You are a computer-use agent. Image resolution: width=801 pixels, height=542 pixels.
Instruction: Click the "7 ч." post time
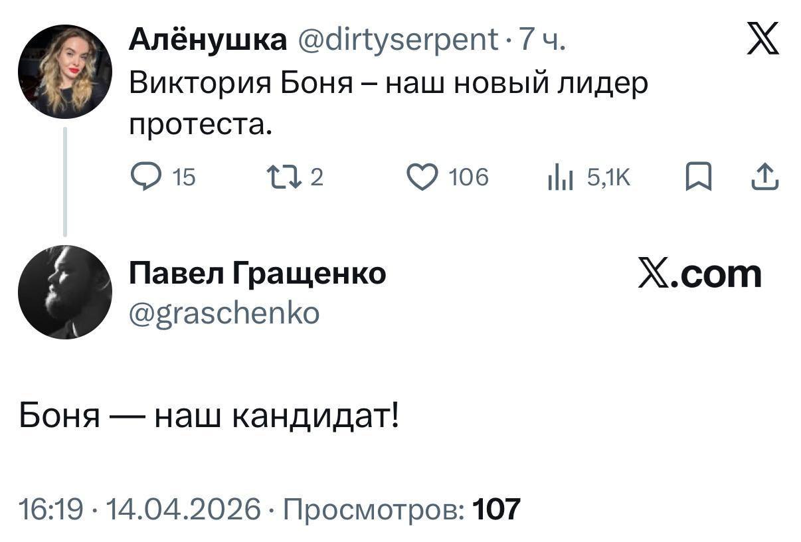[543, 41]
